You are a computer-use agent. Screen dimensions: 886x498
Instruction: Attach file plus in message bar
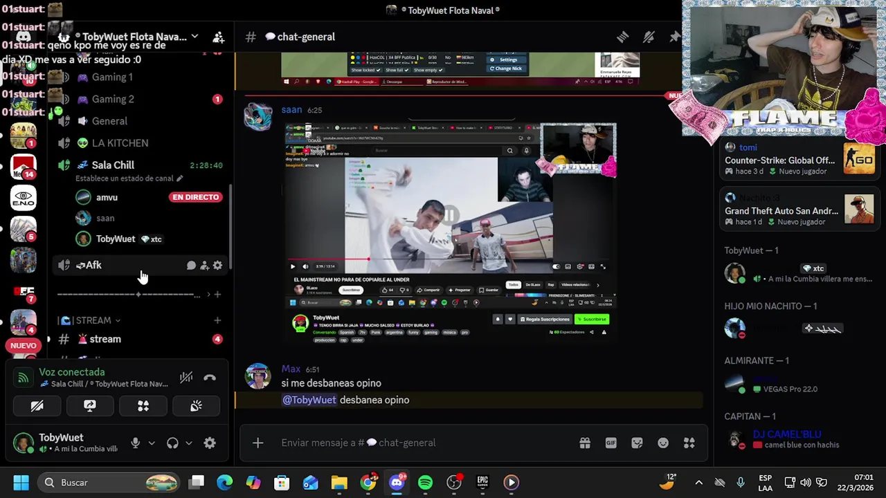pyautogui.click(x=257, y=443)
